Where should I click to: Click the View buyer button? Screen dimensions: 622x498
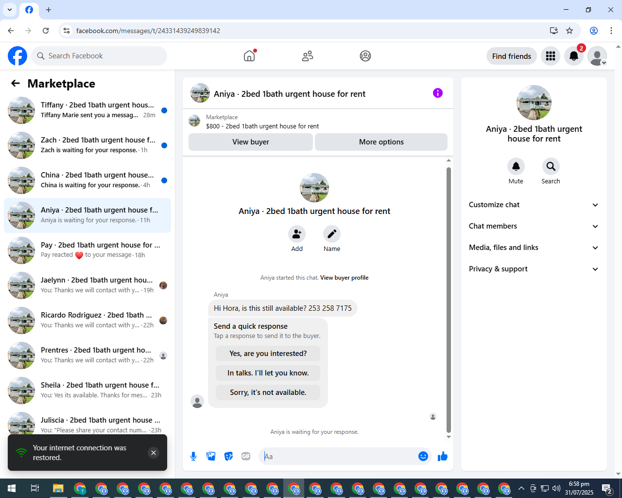[x=251, y=142]
